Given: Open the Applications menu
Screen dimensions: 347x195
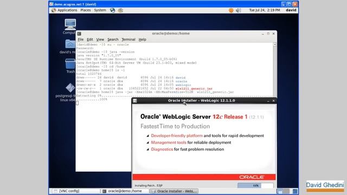Looking at the screenshot, I should (67, 10).
